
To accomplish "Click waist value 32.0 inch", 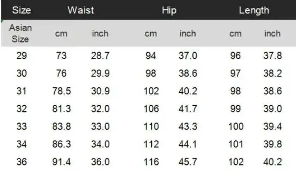I will tap(100, 109).
